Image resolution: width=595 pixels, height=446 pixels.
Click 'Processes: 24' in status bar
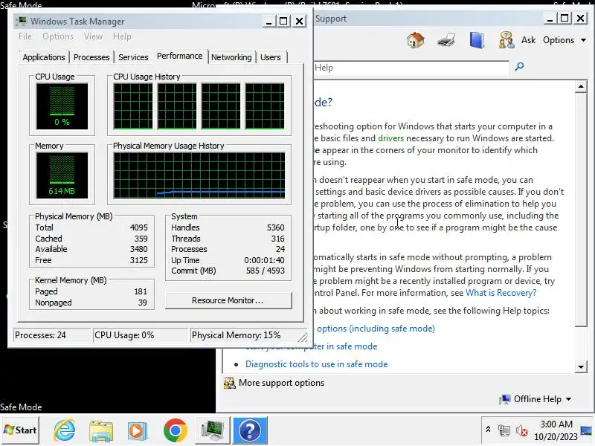point(40,335)
